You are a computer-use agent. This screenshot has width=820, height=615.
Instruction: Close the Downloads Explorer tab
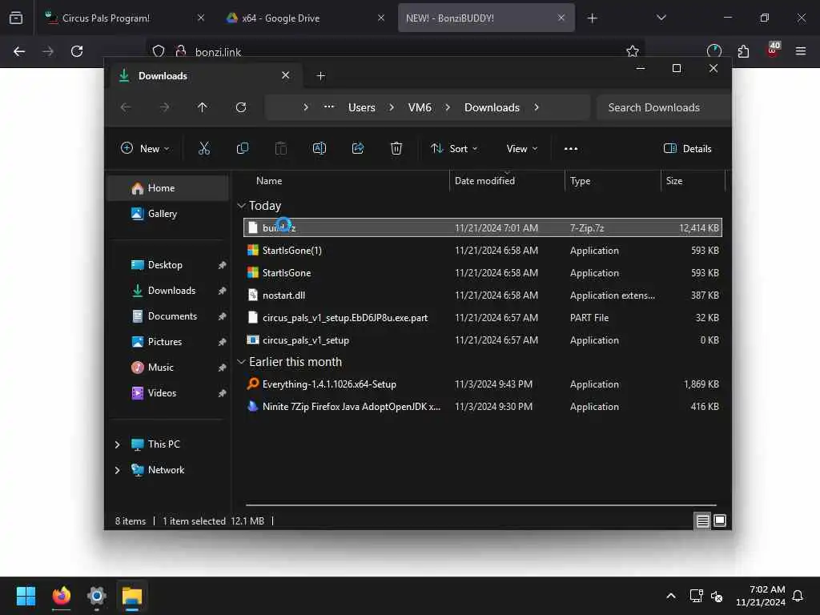coord(286,75)
